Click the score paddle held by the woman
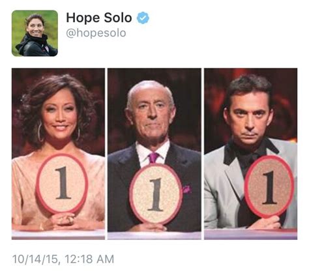This screenshot has height=277, width=309. click(x=62, y=184)
